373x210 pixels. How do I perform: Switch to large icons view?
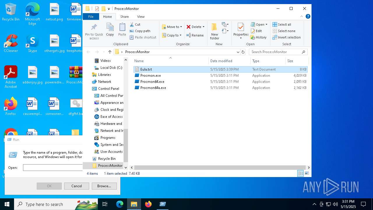[307, 173]
